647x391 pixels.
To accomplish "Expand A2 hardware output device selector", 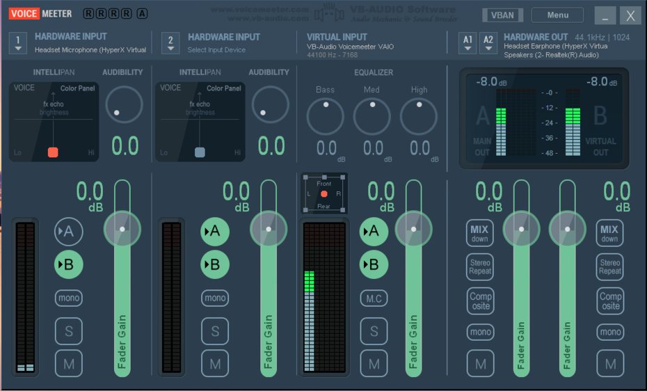I will click(x=488, y=43).
